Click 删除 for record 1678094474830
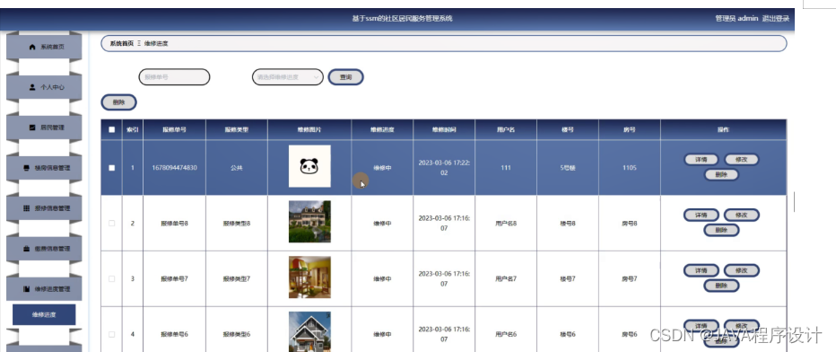This screenshot has width=836, height=352. click(721, 174)
